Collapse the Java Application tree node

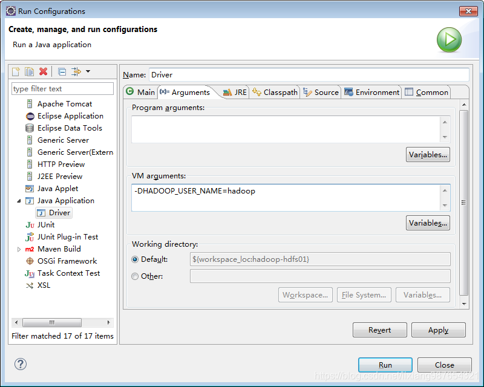(x=19, y=201)
